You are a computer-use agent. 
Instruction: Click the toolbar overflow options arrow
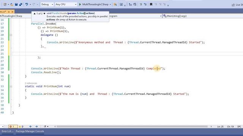(x=168, y=5)
